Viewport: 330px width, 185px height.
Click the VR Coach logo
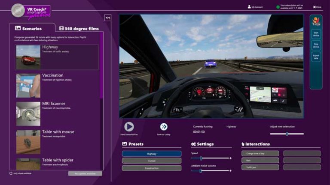tap(31, 11)
